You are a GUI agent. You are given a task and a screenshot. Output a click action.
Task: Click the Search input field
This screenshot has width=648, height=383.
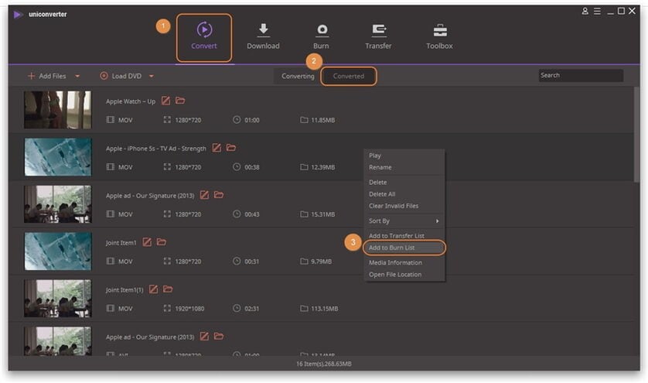[581, 75]
